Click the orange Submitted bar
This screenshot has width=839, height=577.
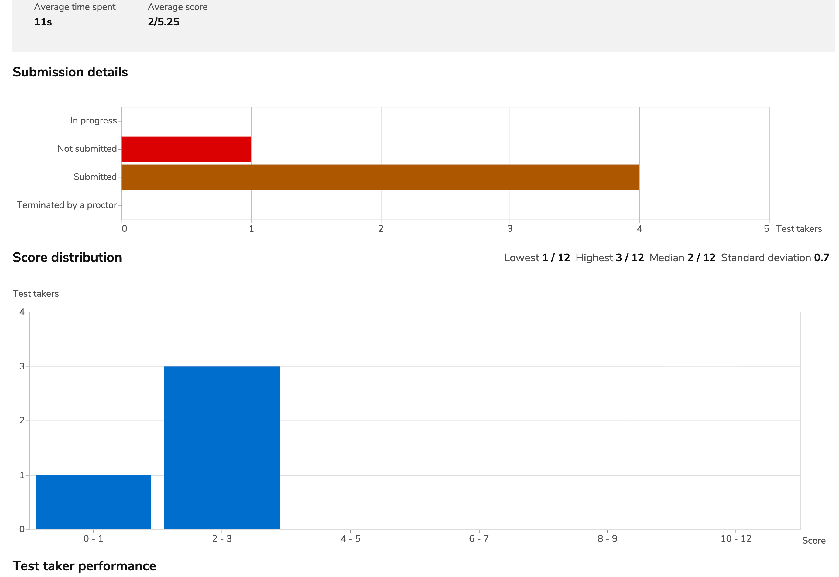(x=380, y=177)
